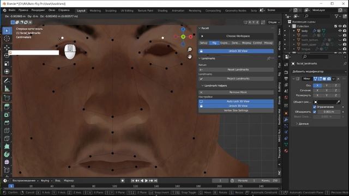The height and width of the screenshot is (196, 349).
Task: Click the red X axis gizmo ball
Action: coord(191,36)
